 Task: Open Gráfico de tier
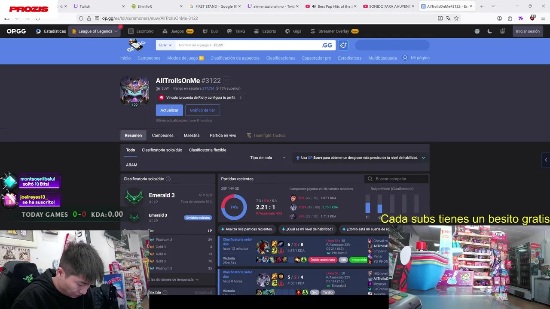(x=202, y=110)
